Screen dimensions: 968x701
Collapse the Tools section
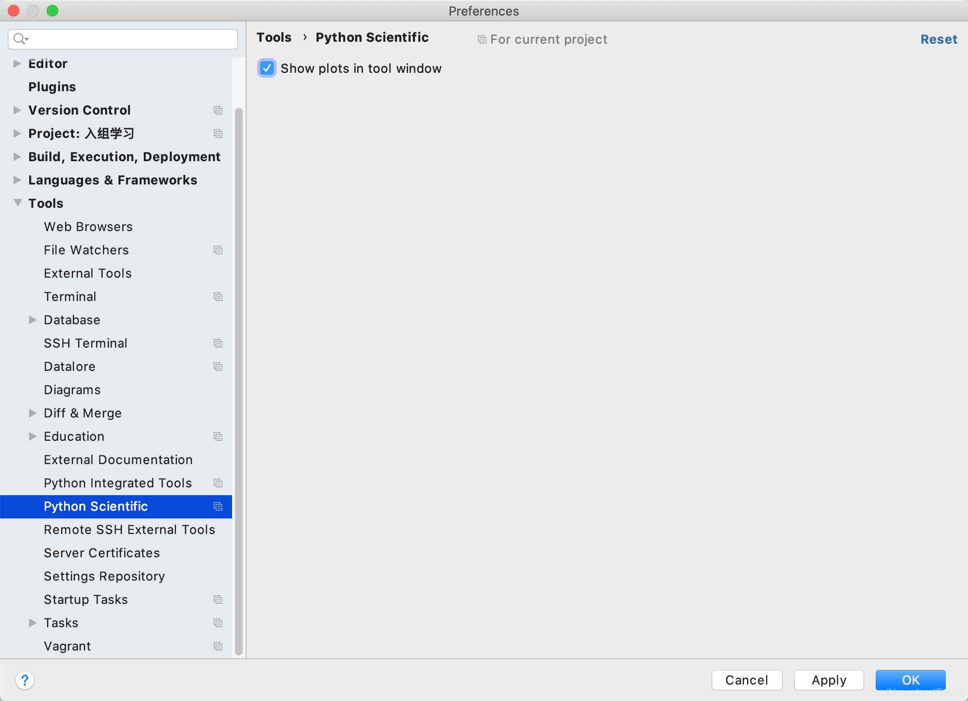point(17,203)
